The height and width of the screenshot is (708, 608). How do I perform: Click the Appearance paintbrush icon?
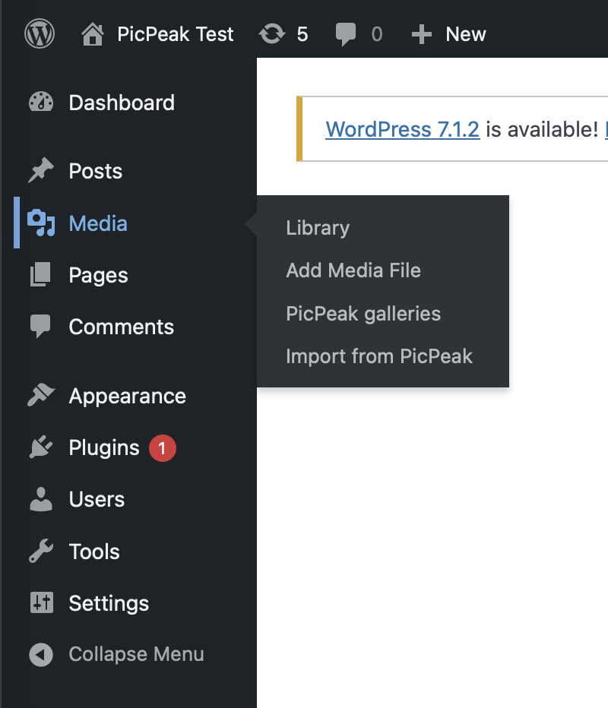pos(41,394)
